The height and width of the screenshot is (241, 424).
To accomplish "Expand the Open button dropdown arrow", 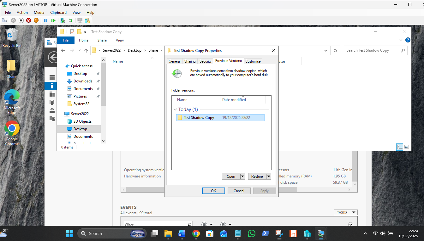I will point(242,177).
